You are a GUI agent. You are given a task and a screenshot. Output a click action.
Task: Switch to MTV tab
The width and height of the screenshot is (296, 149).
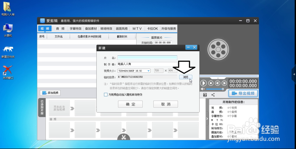pyautogui.click(x=137, y=29)
